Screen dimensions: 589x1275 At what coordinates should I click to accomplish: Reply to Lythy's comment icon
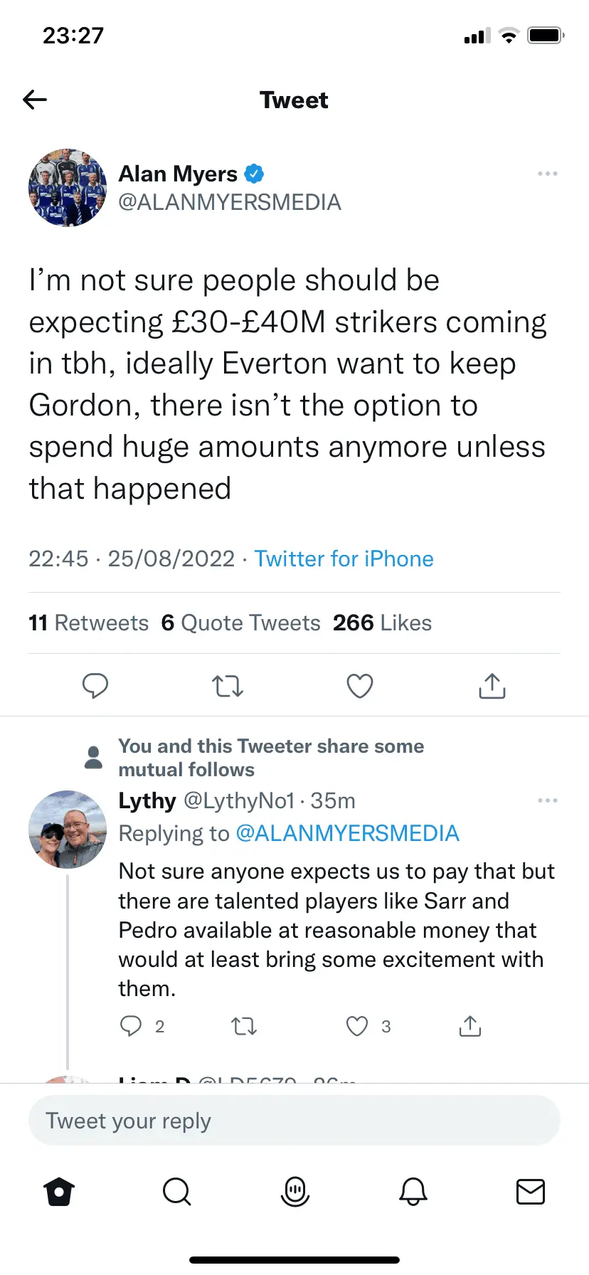[131, 1026]
